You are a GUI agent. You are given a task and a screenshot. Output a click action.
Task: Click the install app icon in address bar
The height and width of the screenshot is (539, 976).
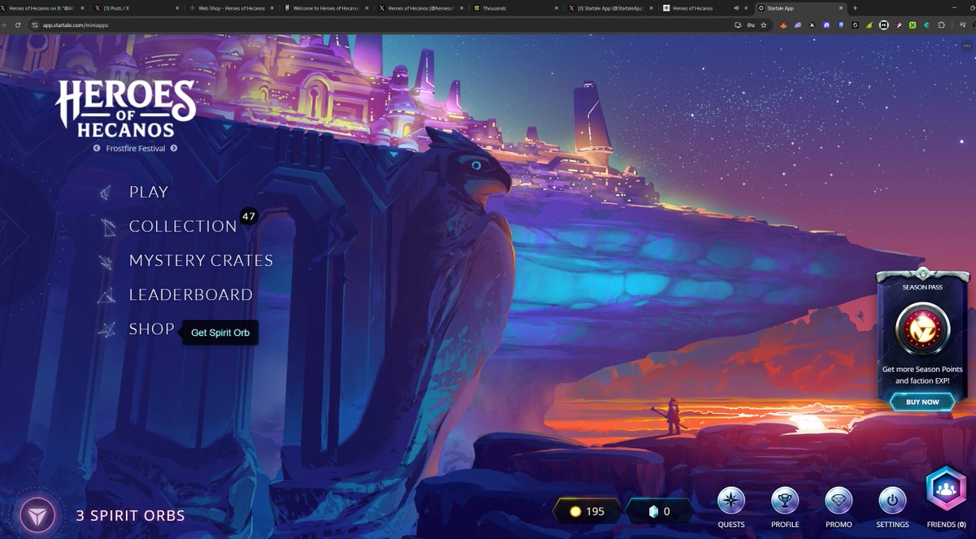(738, 24)
